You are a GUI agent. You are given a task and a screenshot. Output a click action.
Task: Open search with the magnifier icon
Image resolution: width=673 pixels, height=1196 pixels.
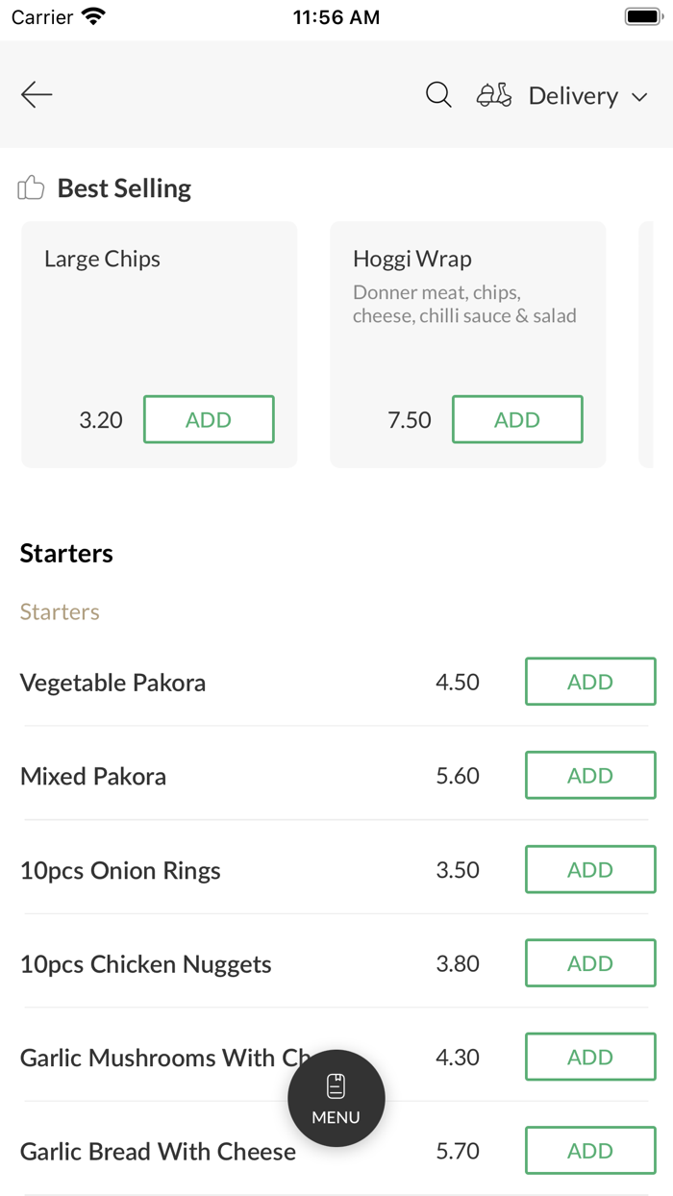tap(437, 94)
